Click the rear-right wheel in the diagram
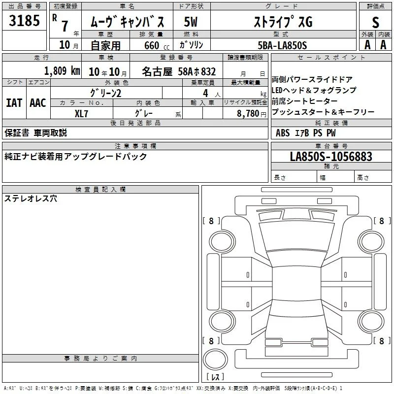This screenshot has height=394, width=394. (371, 322)
